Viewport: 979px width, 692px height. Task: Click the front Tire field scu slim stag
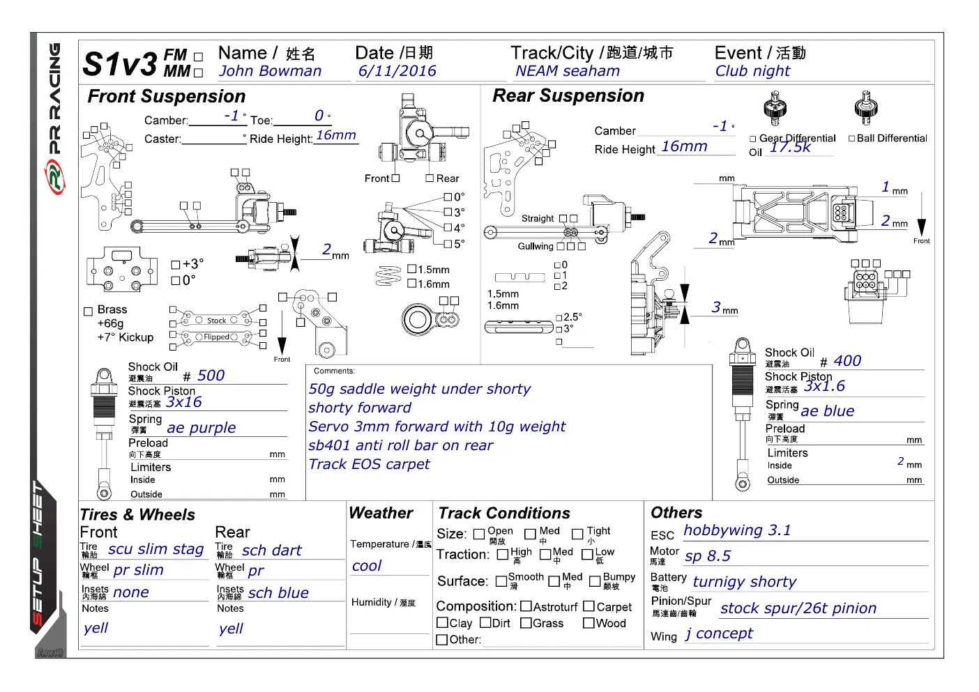click(x=156, y=550)
